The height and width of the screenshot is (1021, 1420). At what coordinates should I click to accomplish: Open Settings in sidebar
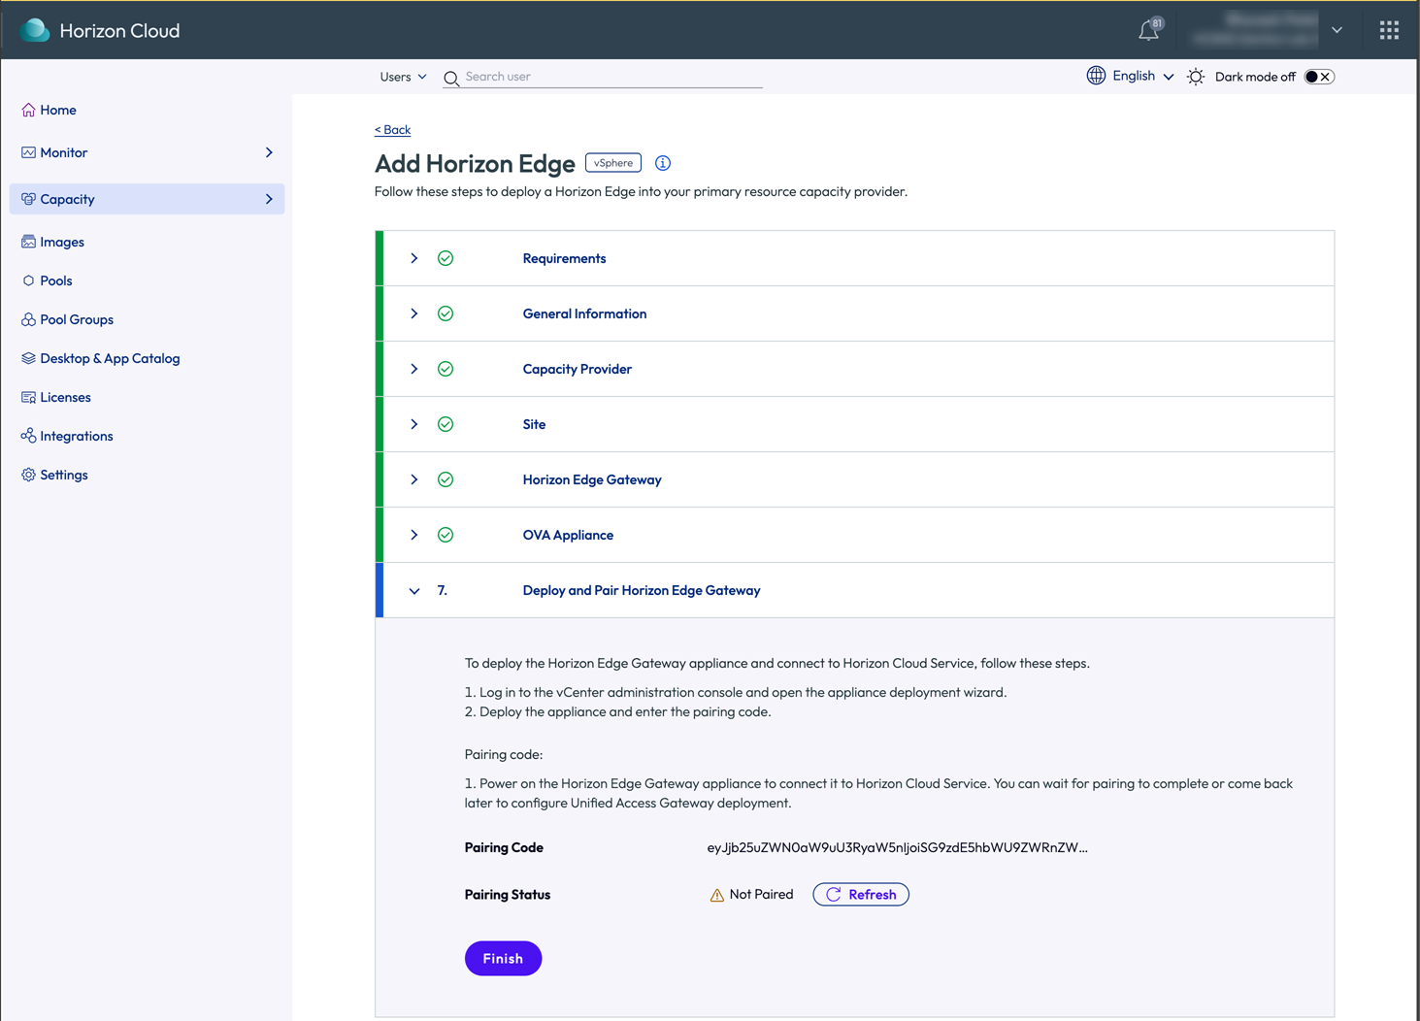(x=64, y=475)
